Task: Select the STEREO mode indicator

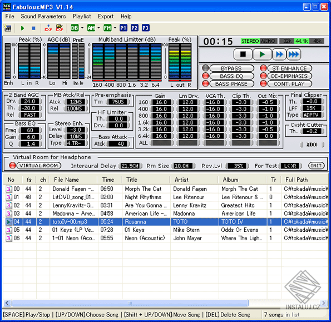Action: click(250, 41)
